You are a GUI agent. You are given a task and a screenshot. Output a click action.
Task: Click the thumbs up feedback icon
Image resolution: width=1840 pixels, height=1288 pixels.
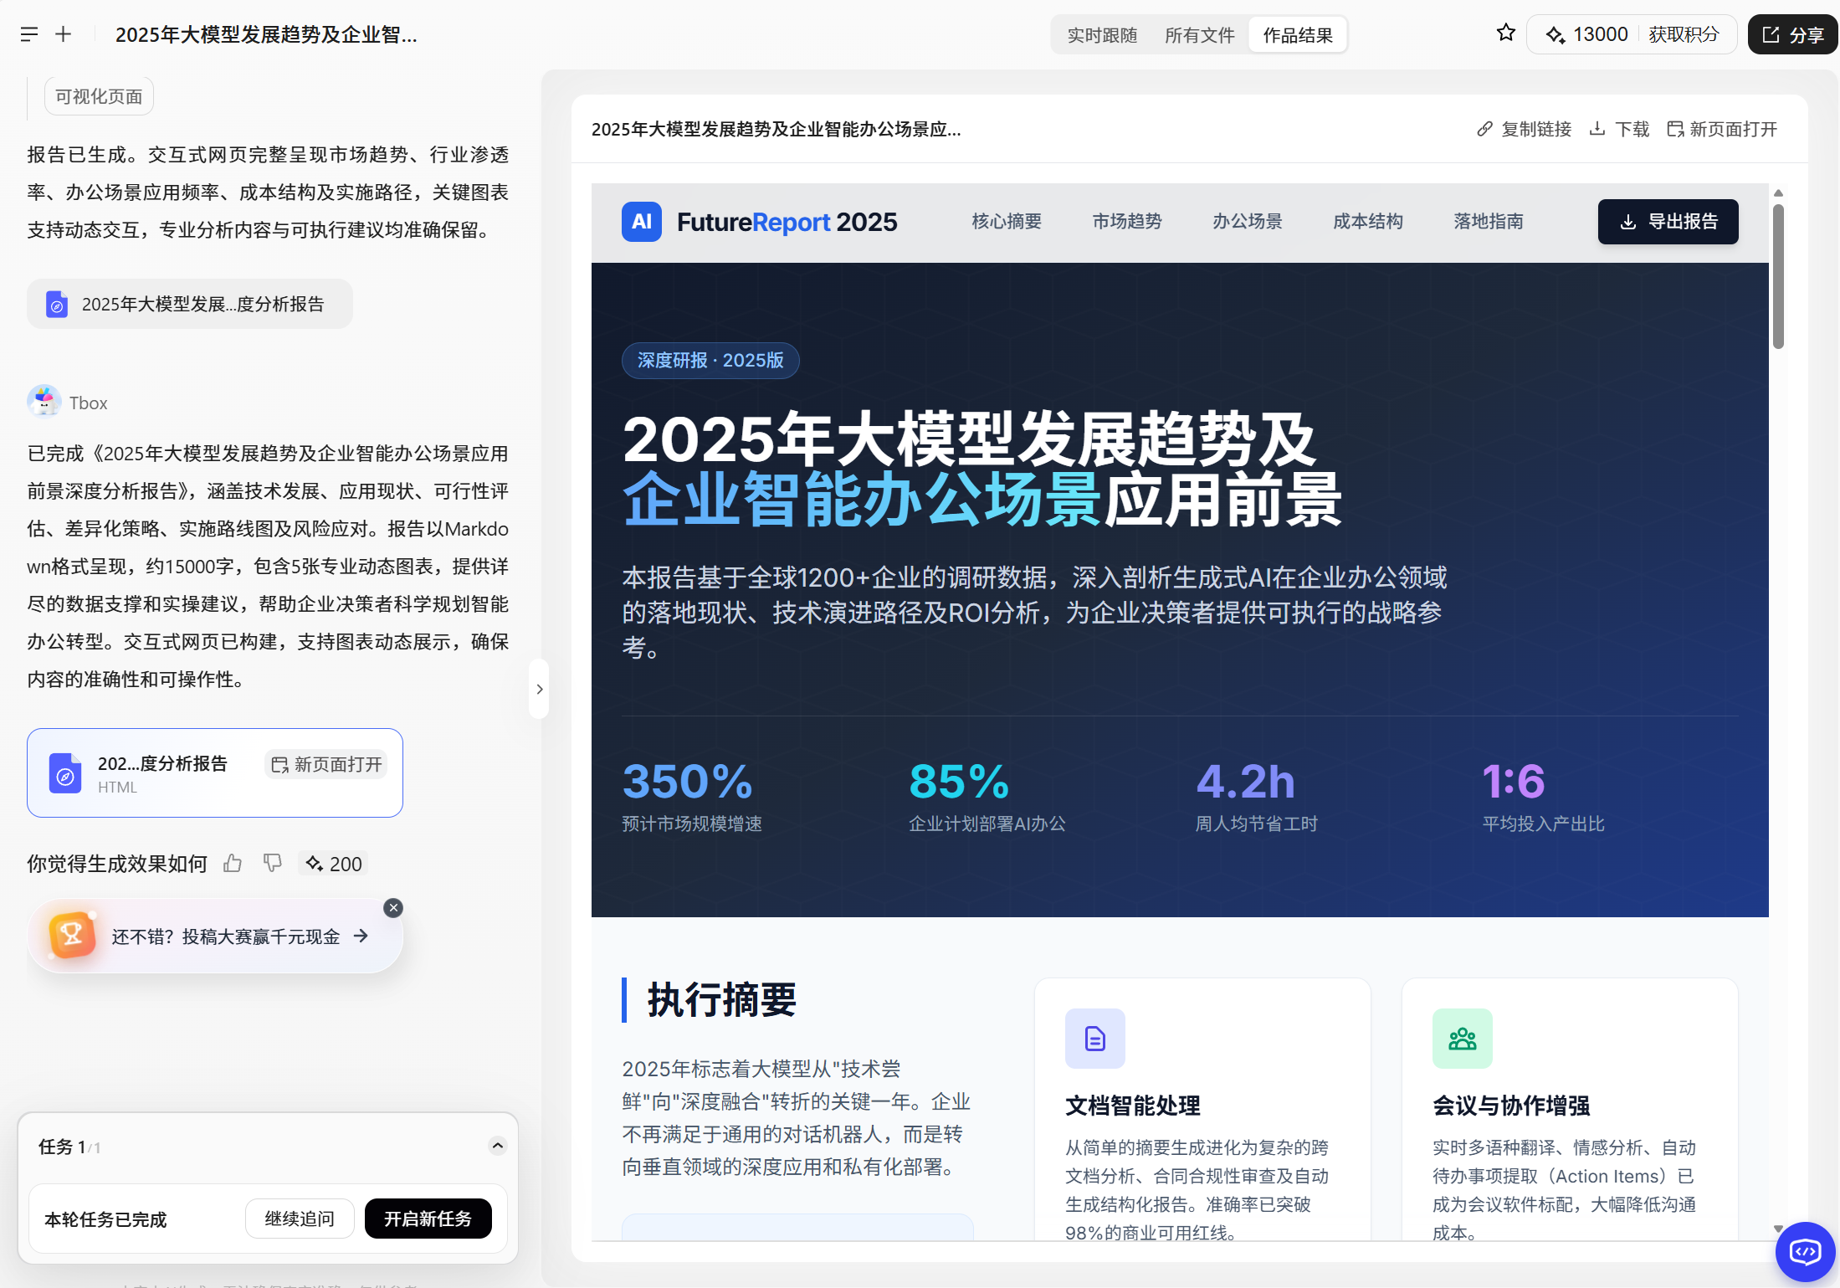point(233,864)
